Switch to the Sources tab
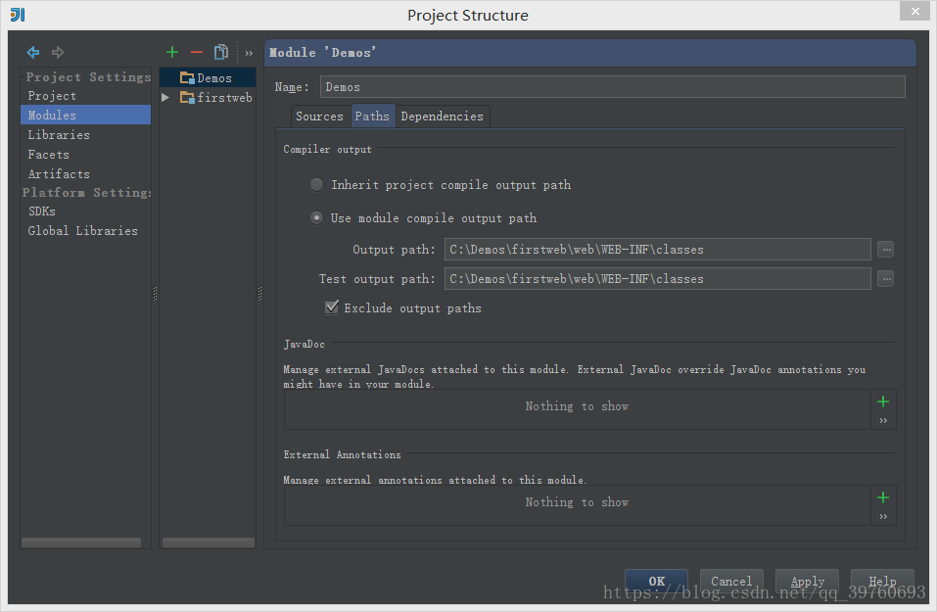The width and height of the screenshot is (937, 612). point(319,117)
